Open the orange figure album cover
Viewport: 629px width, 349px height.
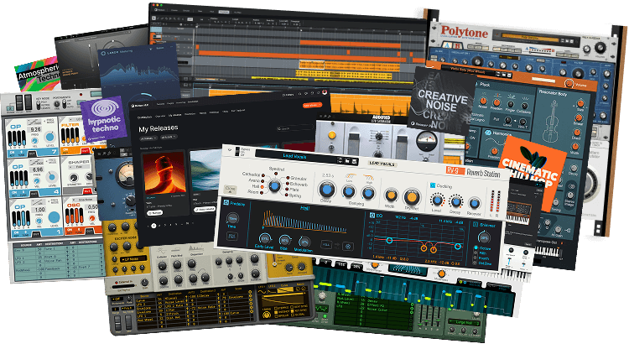(x=165, y=173)
